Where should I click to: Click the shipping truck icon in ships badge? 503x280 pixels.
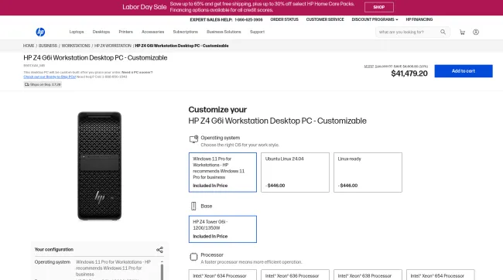[27, 84]
